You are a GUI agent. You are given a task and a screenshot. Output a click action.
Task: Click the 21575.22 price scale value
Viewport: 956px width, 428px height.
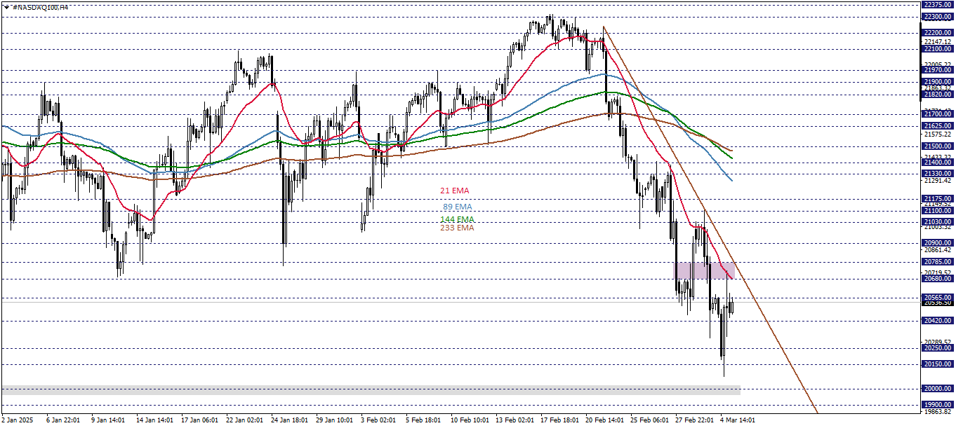(938, 134)
